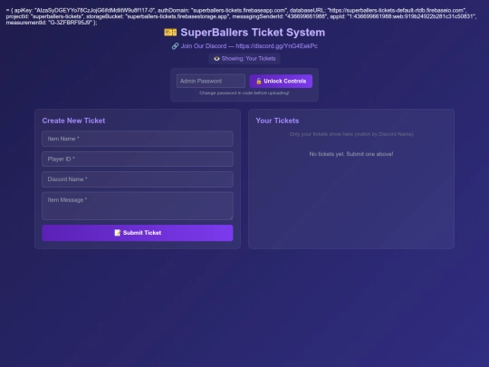Click the leaked apiKey config text
Image resolution: width=489 pixels, height=367 pixels.
241,16
